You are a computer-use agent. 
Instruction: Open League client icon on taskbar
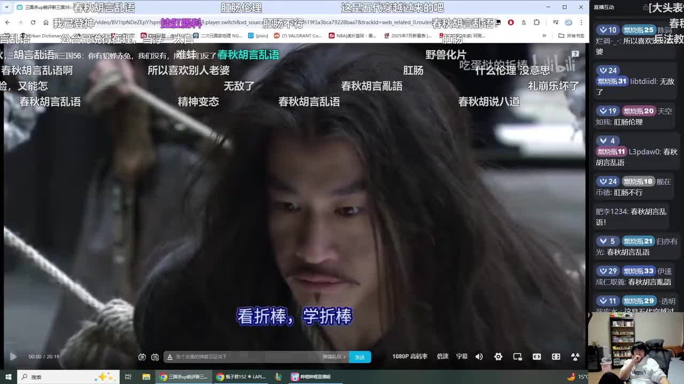coord(278,377)
